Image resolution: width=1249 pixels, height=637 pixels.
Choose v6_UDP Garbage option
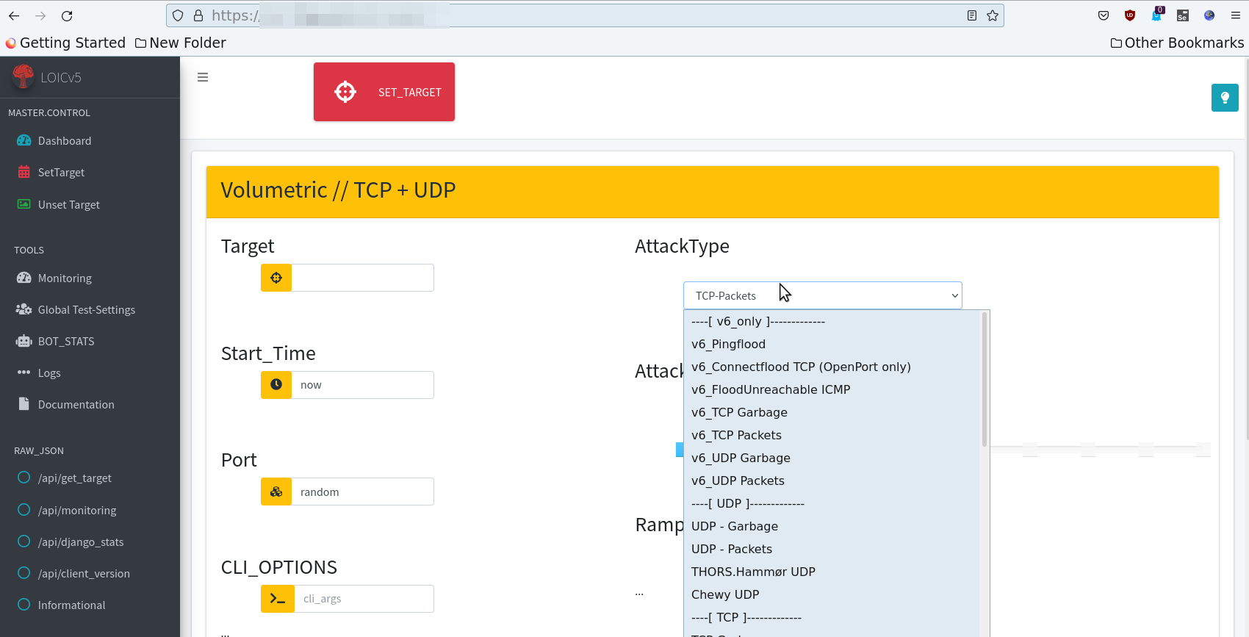coord(832,458)
